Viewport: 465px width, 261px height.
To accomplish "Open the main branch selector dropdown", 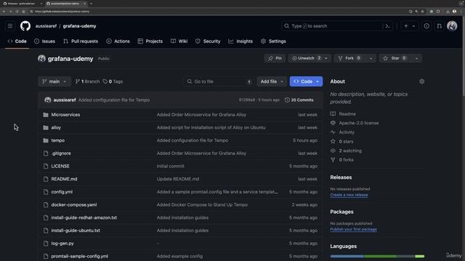I will click(54, 81).
